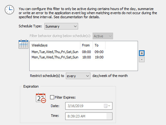Image resolution: width=166 pixels, height=125 pixels.
Task: Click the spinner on the Time field
Action: (x=109, y=116)
